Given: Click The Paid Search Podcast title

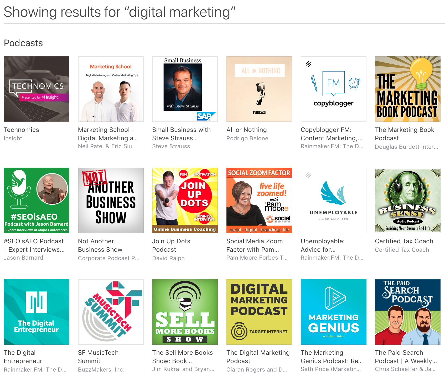Looking at the screenshot, I should coord(406,357).
